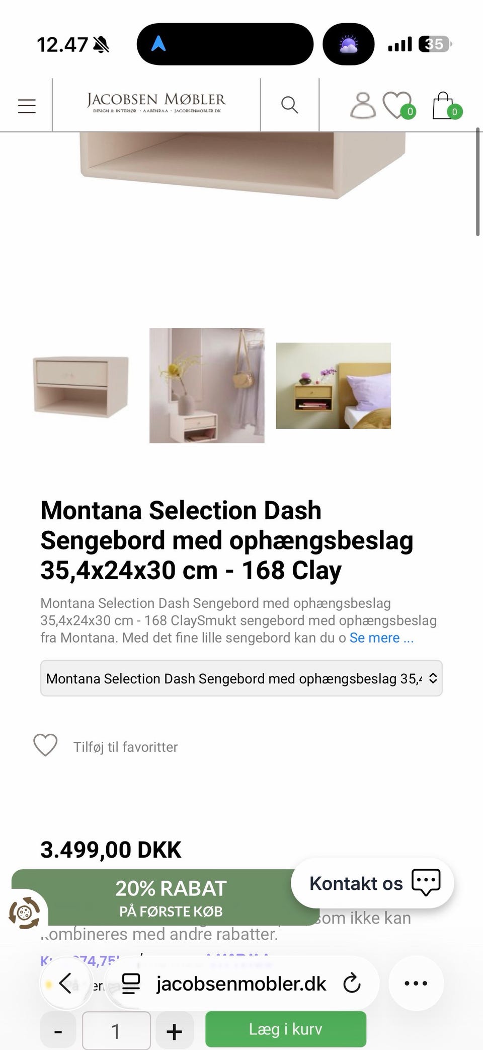Select the first nightstand thumbnail
Screen dimensions: 483x1050
coord(80,386)
